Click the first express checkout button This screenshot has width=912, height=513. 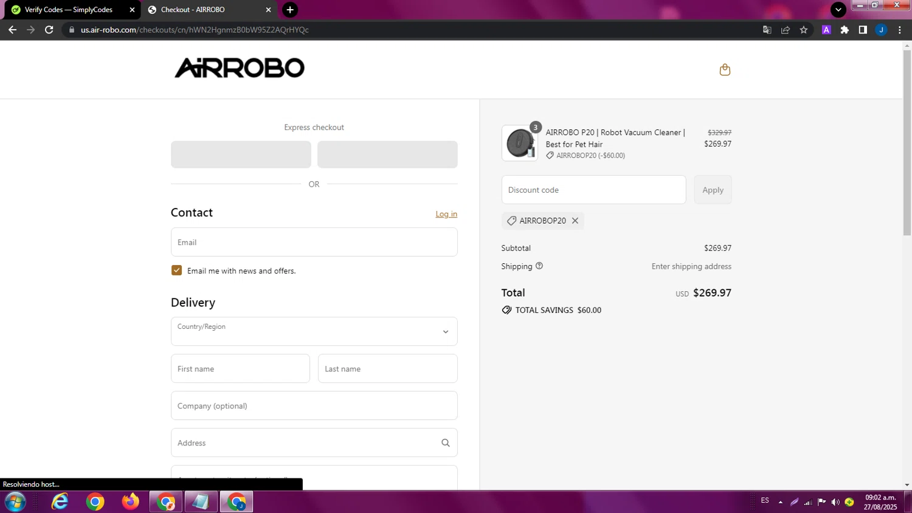pos(241,154)
